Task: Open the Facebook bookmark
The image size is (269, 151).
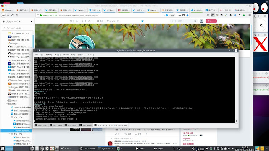Action: click(x=15, y=36)
